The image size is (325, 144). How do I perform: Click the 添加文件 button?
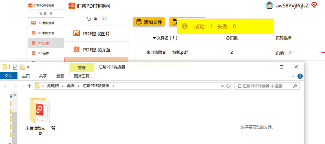point(149,22)
